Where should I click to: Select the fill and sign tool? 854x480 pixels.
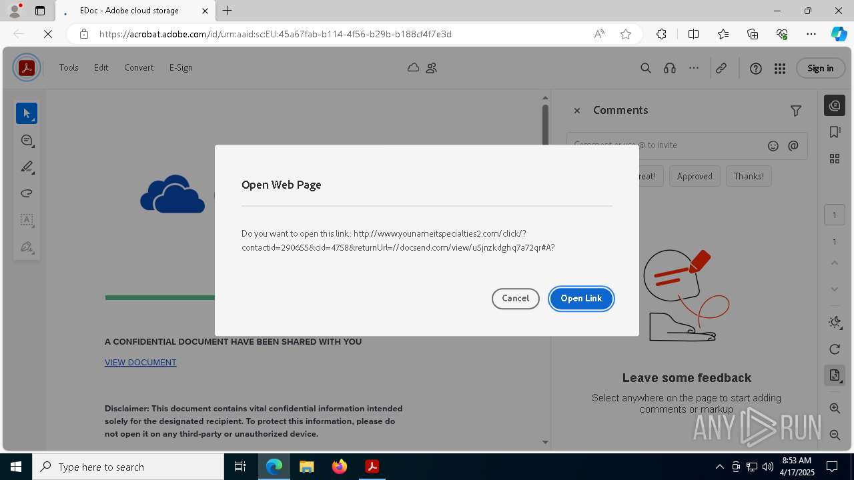click(27, 247)
